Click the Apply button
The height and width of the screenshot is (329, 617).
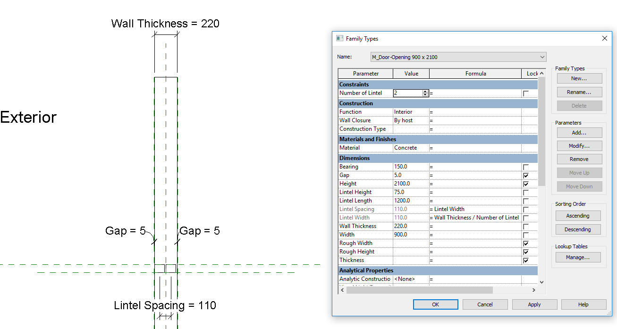pyautogui.click(x=534, y=304)
